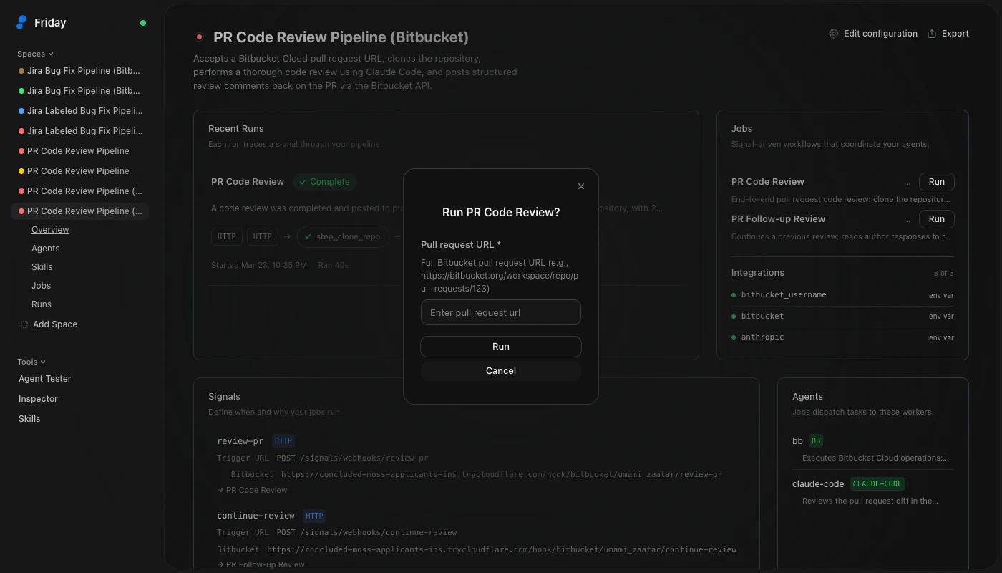Click the Export icon
Viewport: 1002px width, 573px height.
pos(932,34)
